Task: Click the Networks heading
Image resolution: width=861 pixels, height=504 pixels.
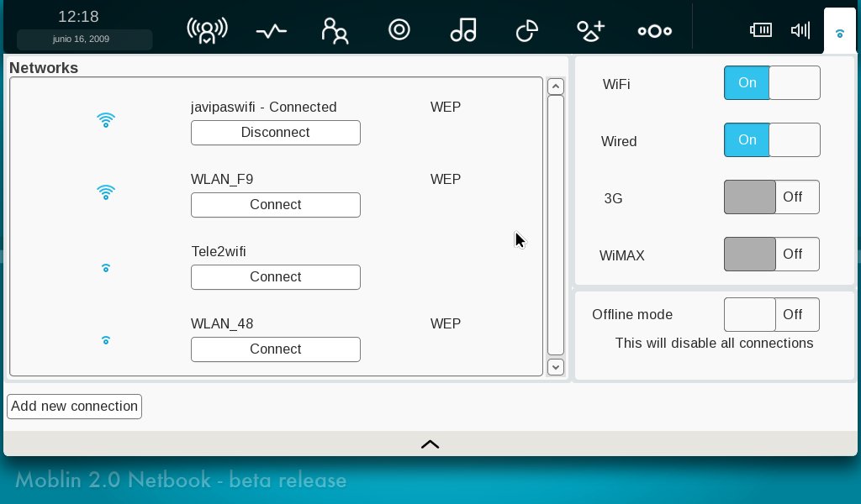Action: (x=44, y=67)
